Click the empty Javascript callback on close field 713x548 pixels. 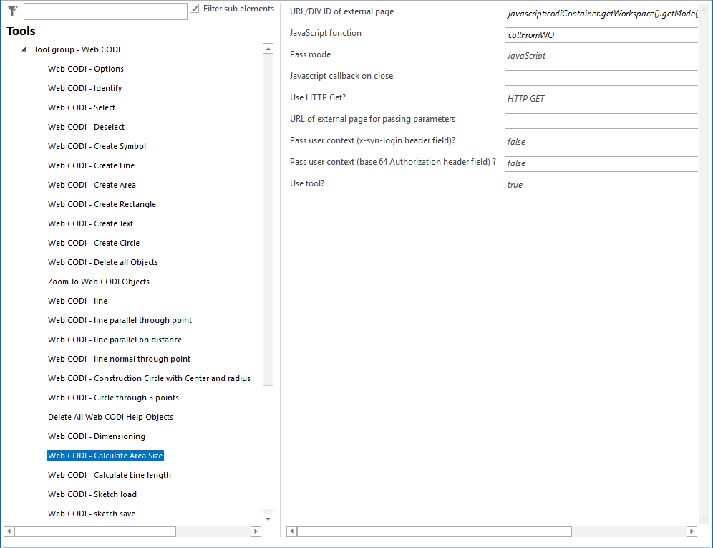pos(601,77)
